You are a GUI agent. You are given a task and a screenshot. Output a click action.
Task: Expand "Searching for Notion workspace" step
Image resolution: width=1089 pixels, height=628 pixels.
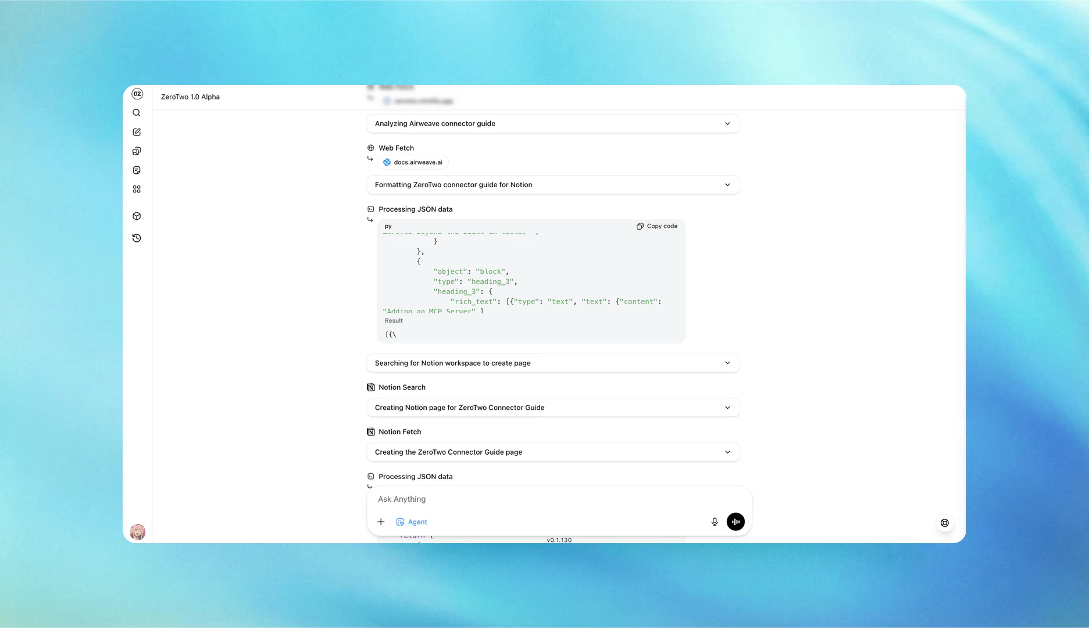coord(552,363)
